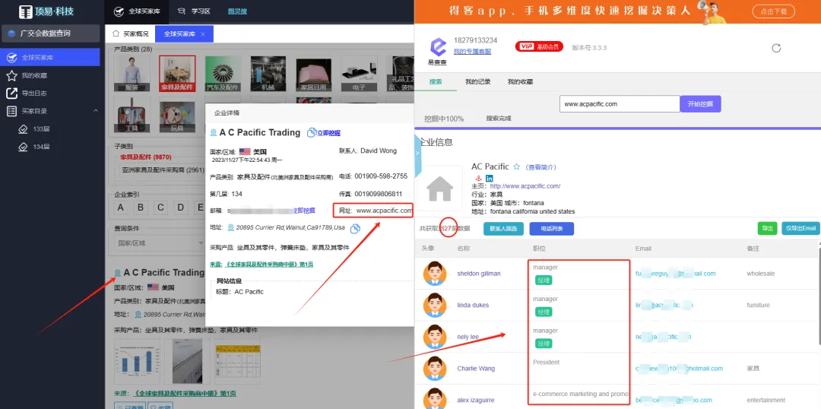Select 亚洲家具及配件采购商 (2961) subcategory
821x409 pixels.
click(163, 170)
